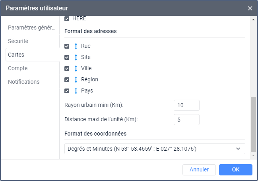Go to the Notifications tab
The height and width of the screenshot is (181, 258).
coord(24,82)
